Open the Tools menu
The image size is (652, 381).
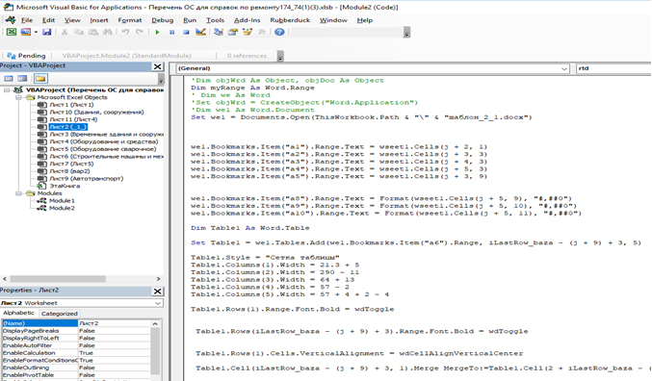[x=215, y=20]
